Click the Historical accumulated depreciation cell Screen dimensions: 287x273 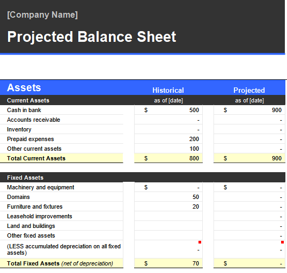[168, 249]
